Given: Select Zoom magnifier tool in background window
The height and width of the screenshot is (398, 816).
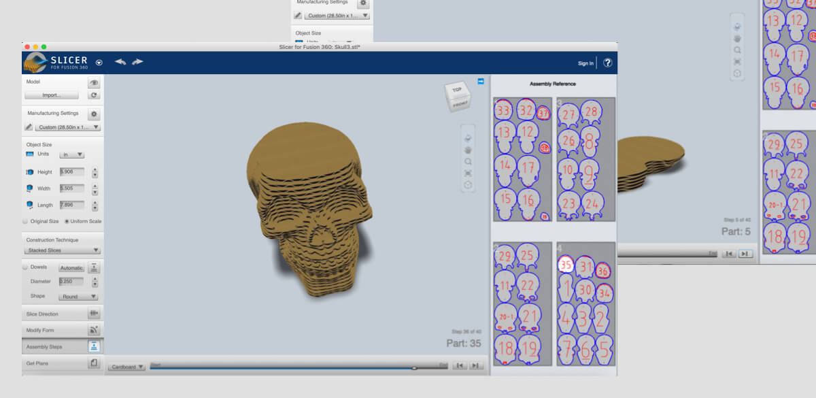Looking at the screenshot, I should [x=737, y=50].
